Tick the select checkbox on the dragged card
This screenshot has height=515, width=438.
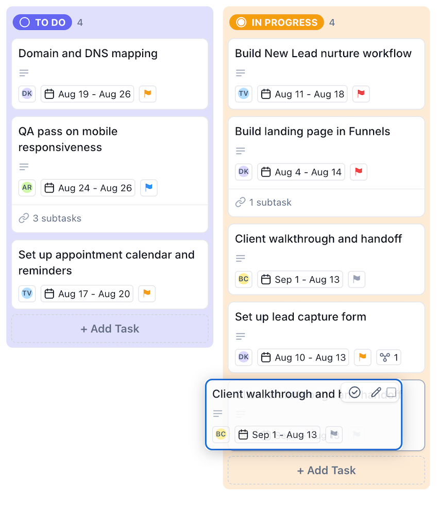pyautogui.click(x=391, y=392)
